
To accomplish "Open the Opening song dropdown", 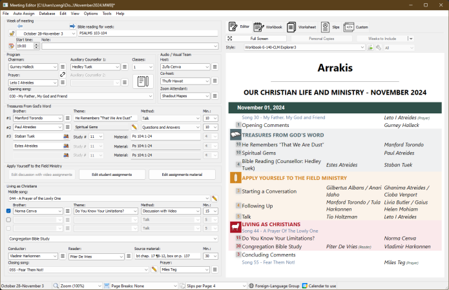I will pos(151,96).
